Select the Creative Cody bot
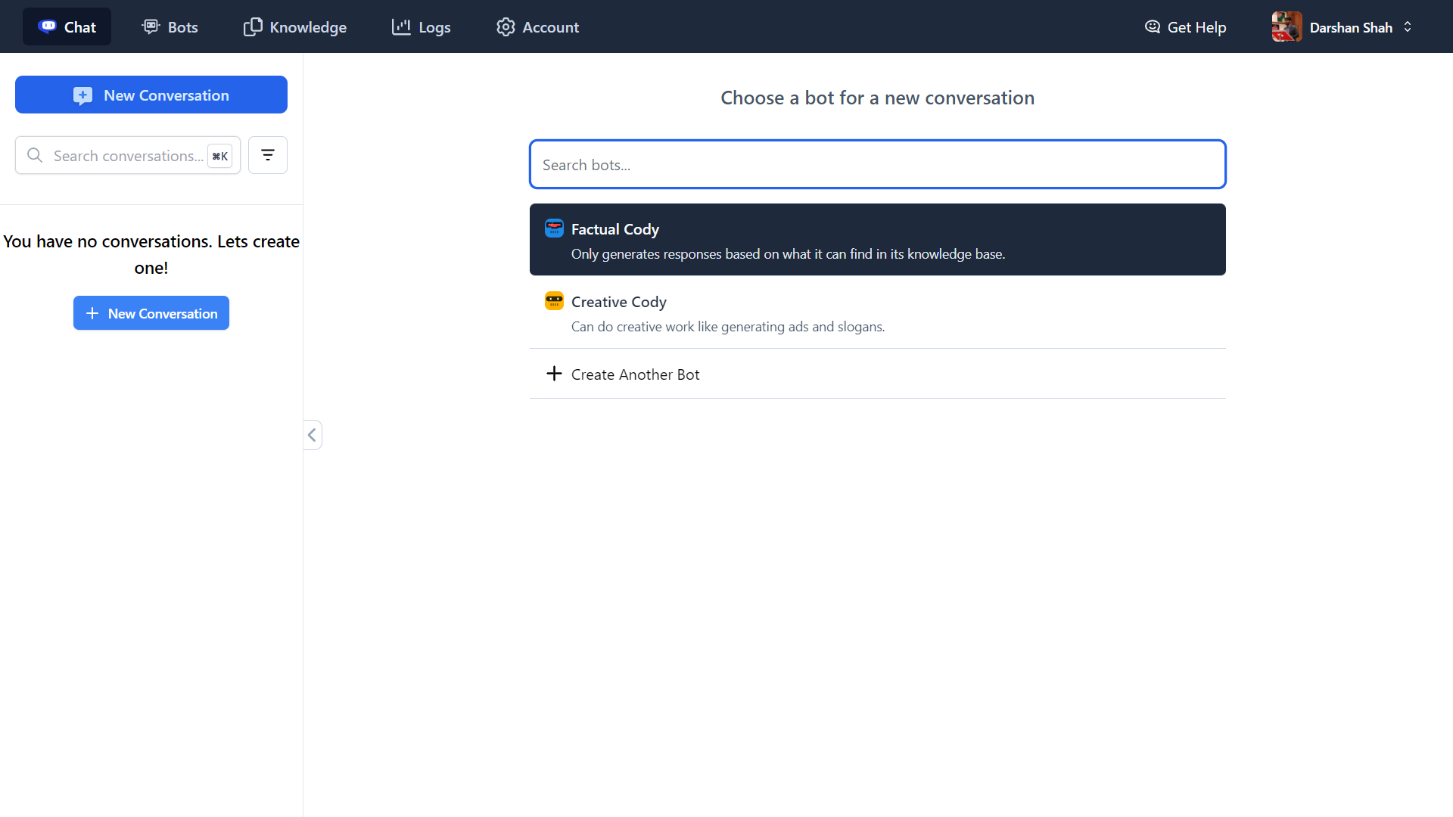The width and height of the screenshot is (1453, 817). point(878,312)
